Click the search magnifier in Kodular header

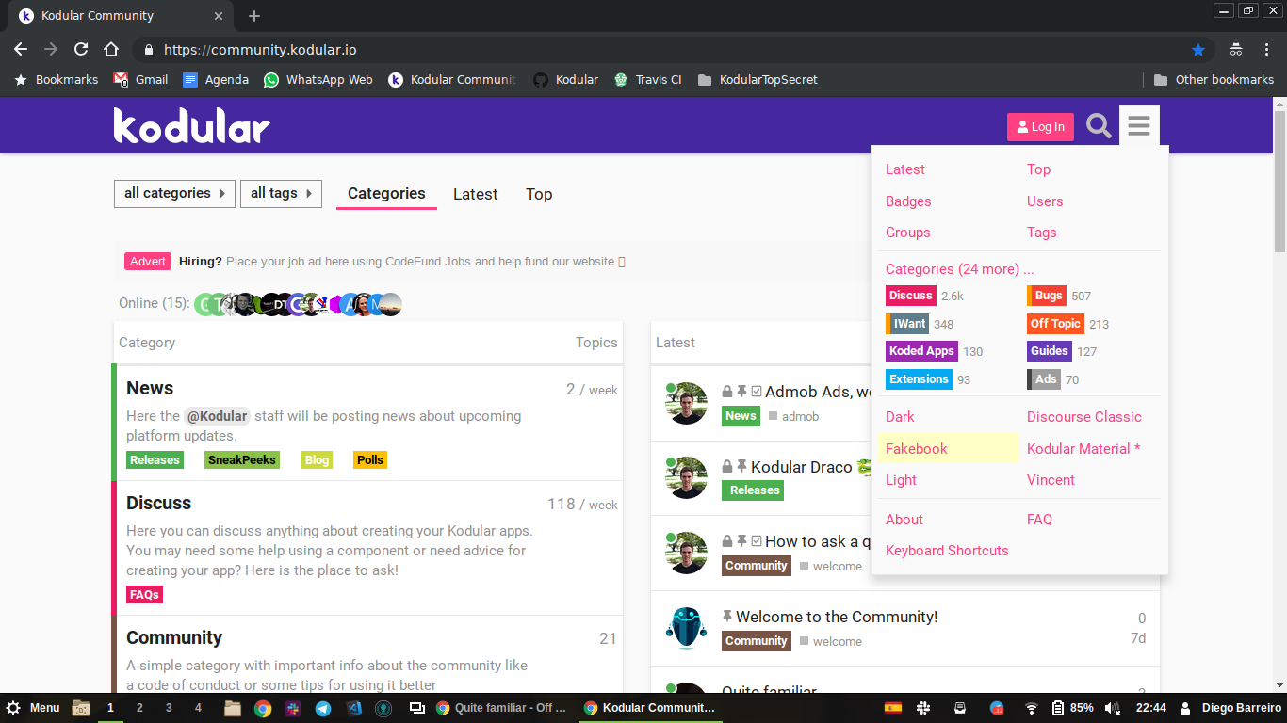pos(1099,126)
